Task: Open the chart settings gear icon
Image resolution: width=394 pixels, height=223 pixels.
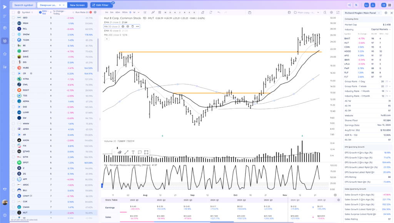Action: (x=331, y=12)
